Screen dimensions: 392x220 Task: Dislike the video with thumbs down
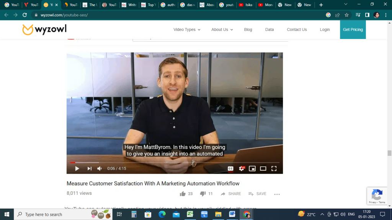click(203, 194)
